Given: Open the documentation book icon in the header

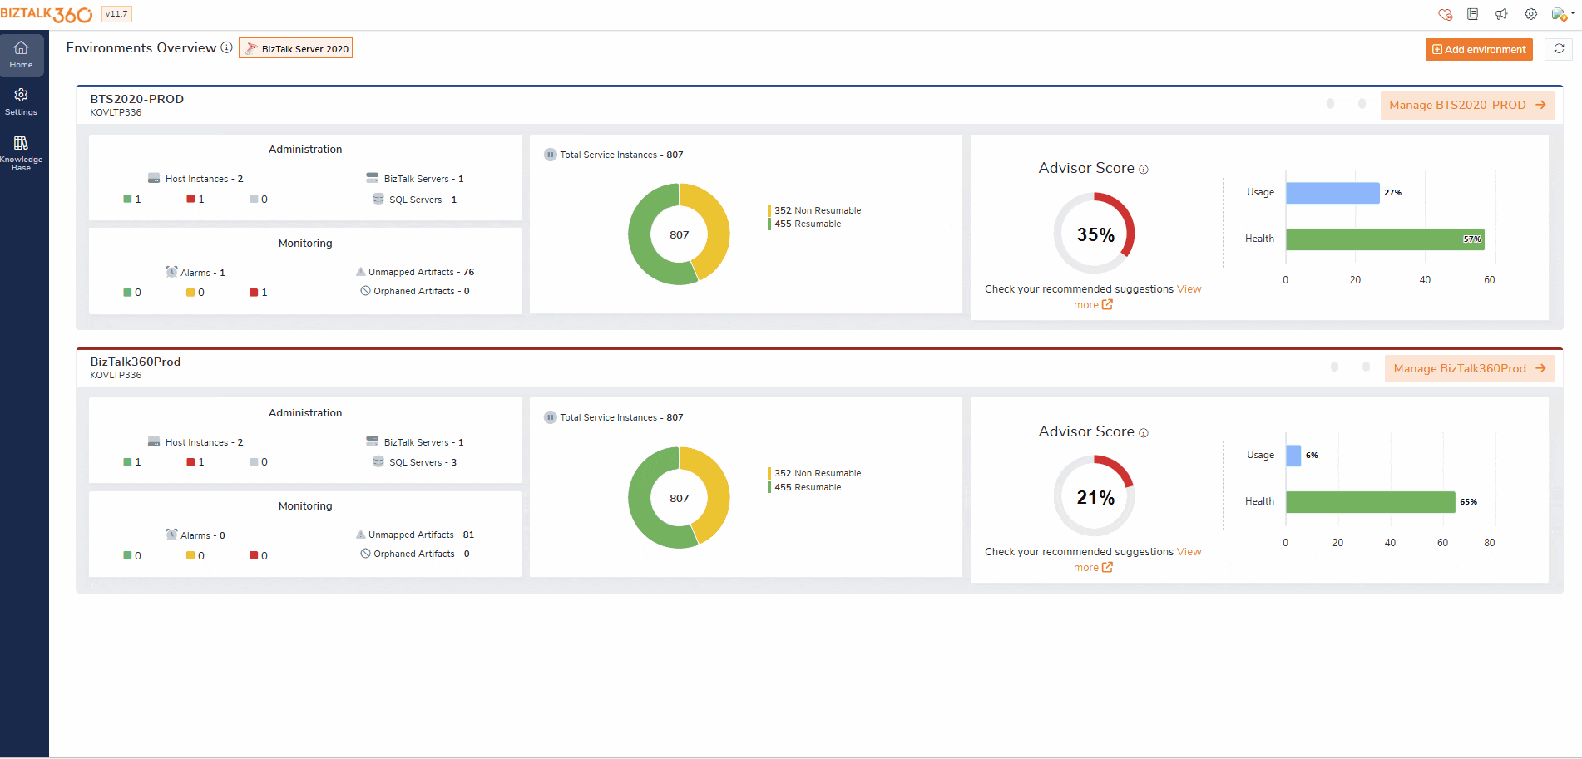Looking at the screenshot, I should click(1472, 14).
